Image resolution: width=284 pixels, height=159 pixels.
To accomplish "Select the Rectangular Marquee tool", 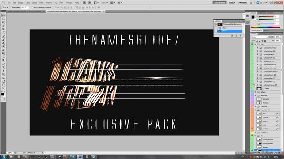I will pyautogui.click(x=3, y=19).
